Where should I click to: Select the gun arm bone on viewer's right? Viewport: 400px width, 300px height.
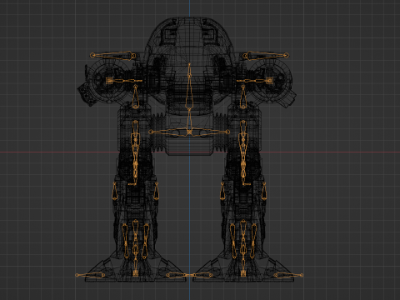click(255, 81)
